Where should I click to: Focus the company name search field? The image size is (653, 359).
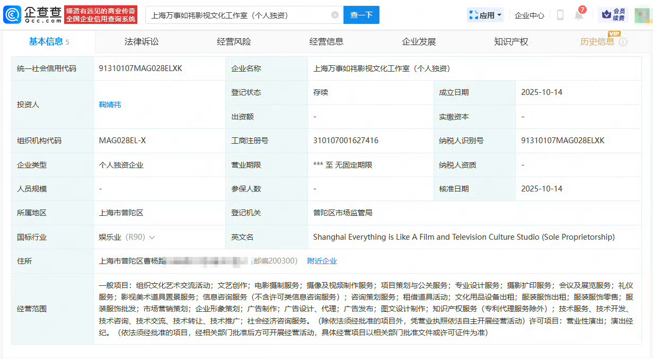[239, 15]
